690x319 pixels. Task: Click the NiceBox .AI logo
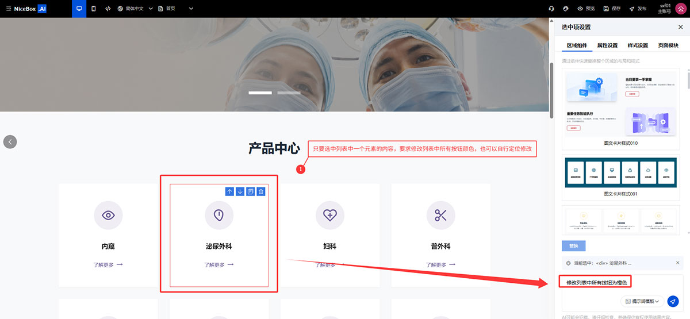pyautogui.click(x=30, y=9)
